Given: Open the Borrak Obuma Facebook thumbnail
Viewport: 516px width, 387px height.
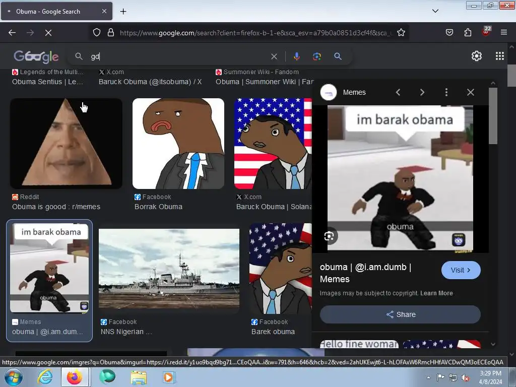Looking at the screenshot, I should click(x=178, y=144).
